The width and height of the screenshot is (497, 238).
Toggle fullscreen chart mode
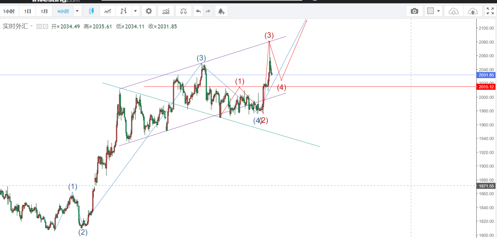490,11
